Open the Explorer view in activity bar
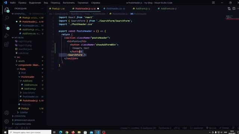The width and height of the screenshot is (239, 134). point(7,10)
